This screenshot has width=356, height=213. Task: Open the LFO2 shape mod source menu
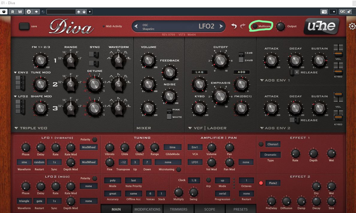coord(21,96)
